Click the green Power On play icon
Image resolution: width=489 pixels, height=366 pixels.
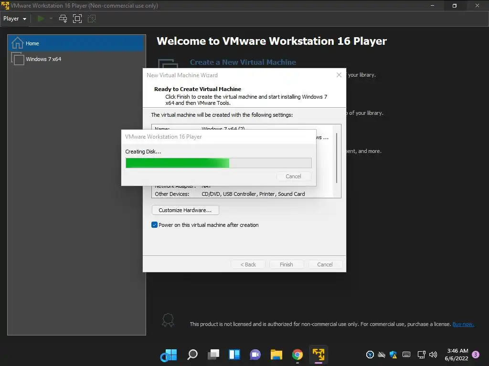(41, 19)
